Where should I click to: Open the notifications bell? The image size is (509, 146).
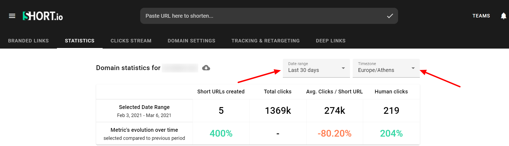(x=504, y=16)
